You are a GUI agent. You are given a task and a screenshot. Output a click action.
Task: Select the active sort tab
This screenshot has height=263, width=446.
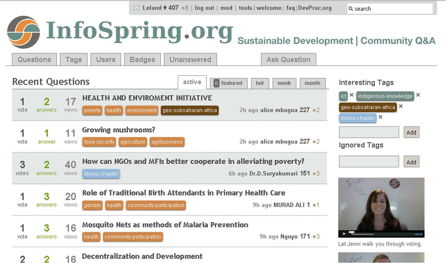click(x=192, y=82)
